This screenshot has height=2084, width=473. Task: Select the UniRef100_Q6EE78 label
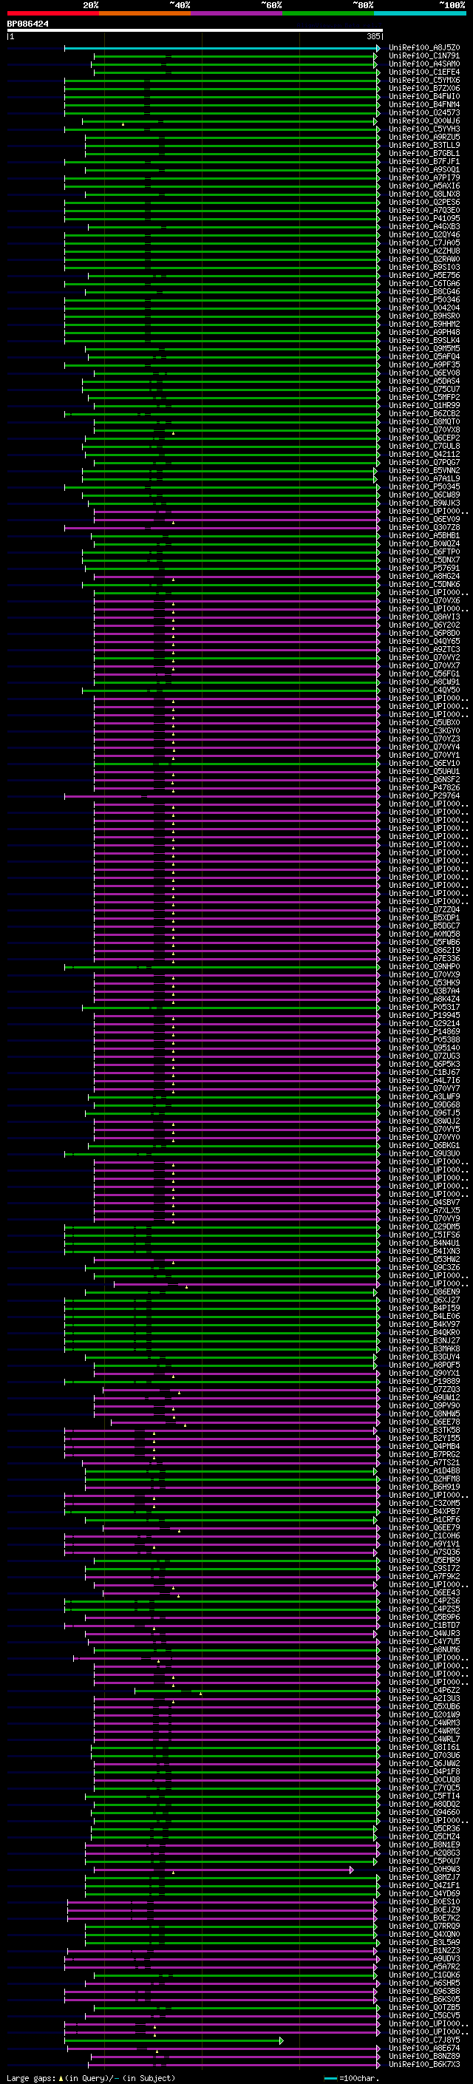424,1422
